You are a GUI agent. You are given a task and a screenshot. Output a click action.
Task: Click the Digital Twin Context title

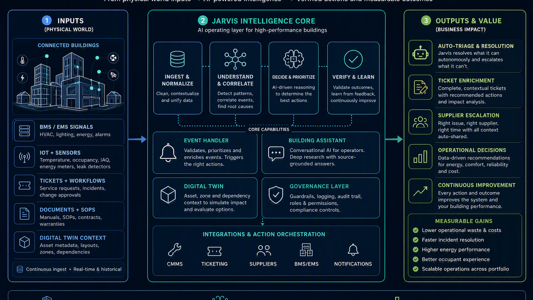pos(73,238)
